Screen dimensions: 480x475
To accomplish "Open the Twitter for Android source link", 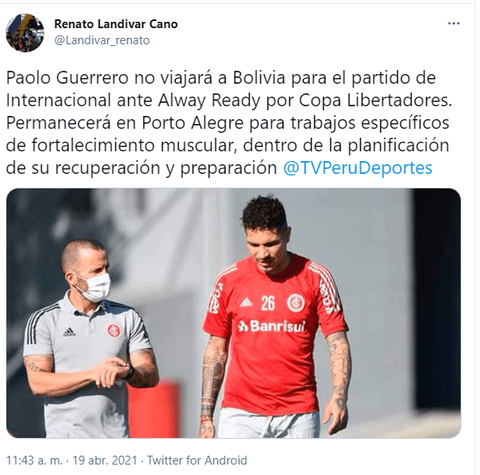I will coord(197,461).
